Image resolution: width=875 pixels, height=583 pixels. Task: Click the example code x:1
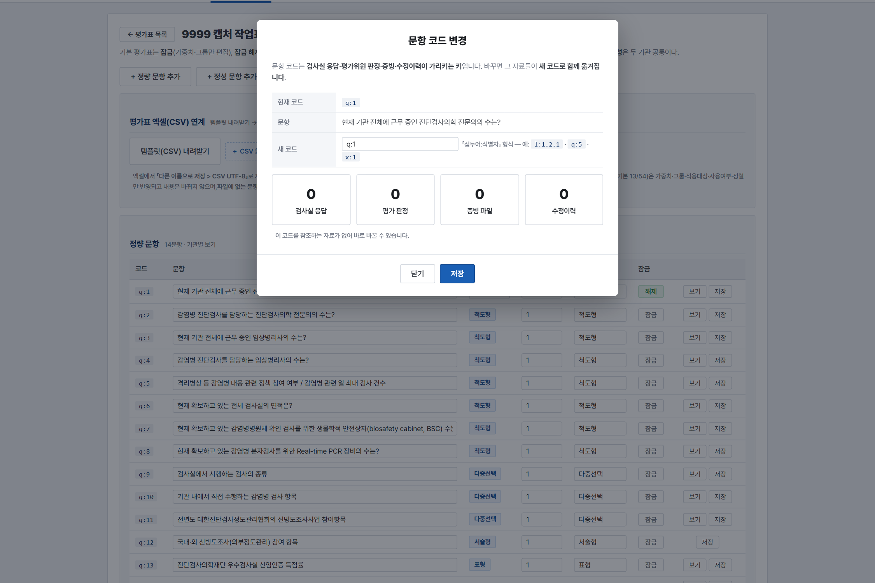pyautogui.click(x=351, y=157)
